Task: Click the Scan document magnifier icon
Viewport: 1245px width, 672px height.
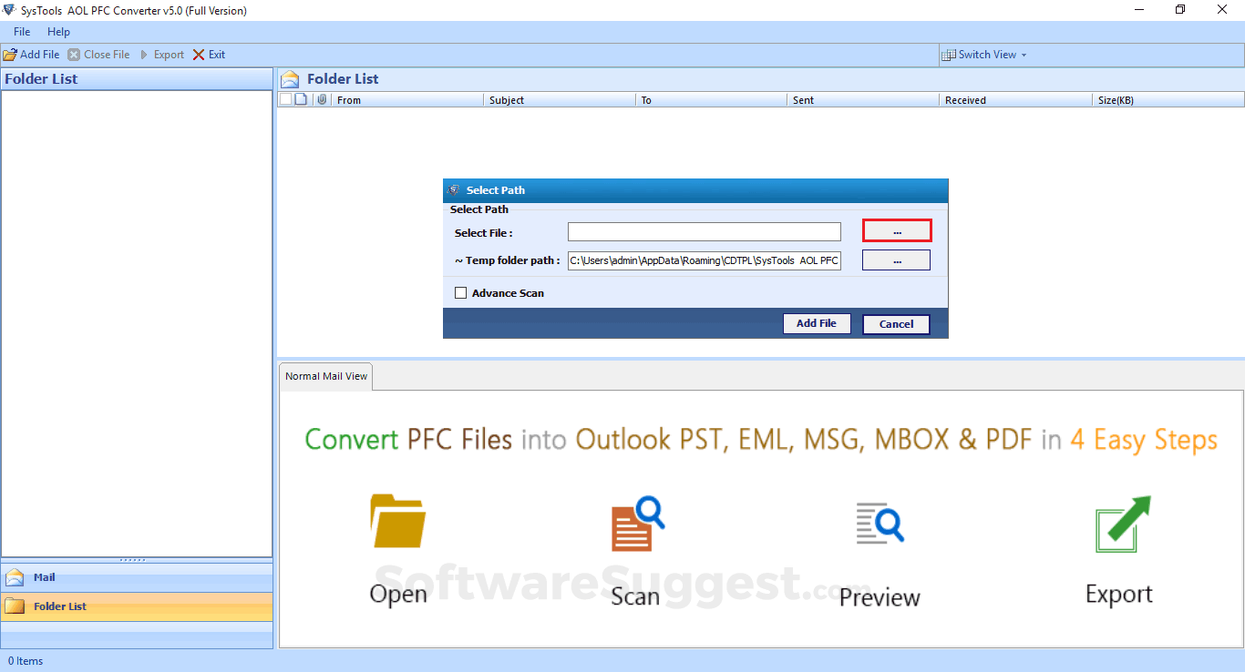Action: click(637, 523)
